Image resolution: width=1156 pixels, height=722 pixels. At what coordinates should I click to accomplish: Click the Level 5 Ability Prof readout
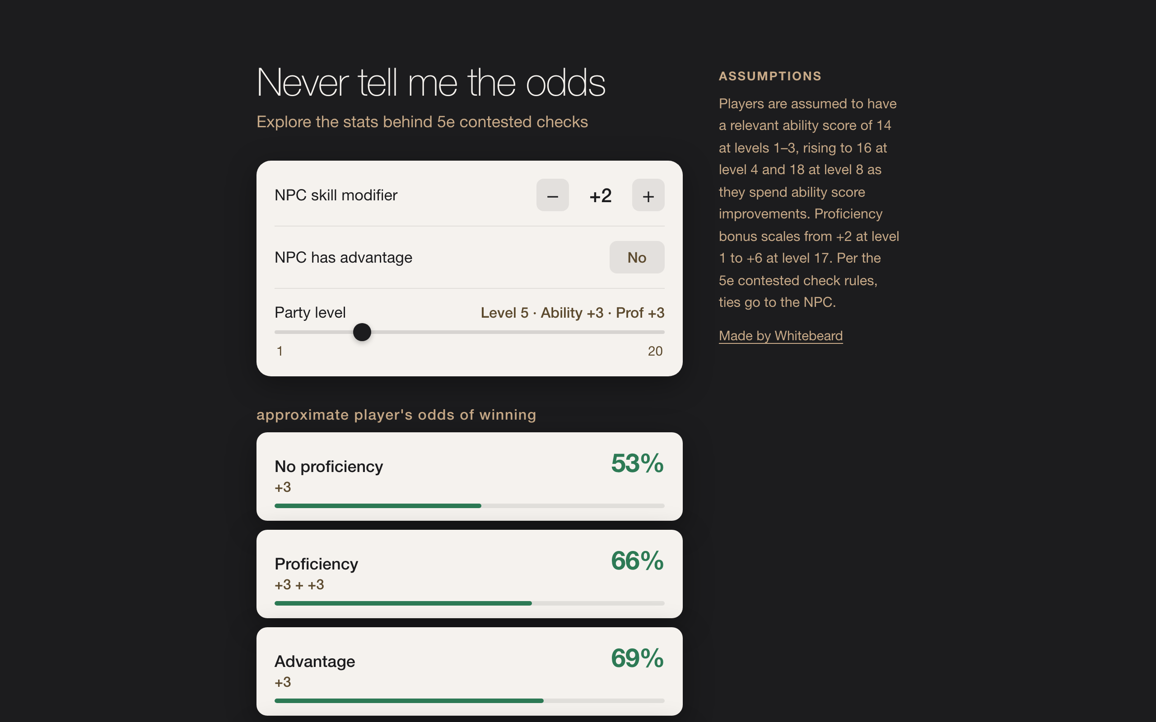572,313
